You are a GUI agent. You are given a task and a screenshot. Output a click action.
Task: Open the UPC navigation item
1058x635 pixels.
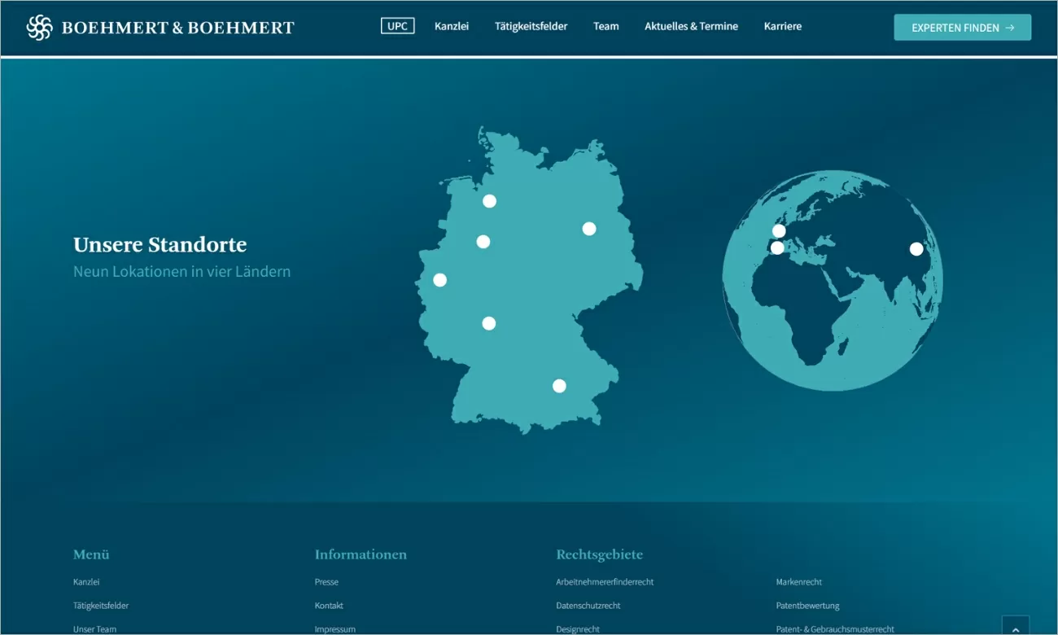coord(396,25)
